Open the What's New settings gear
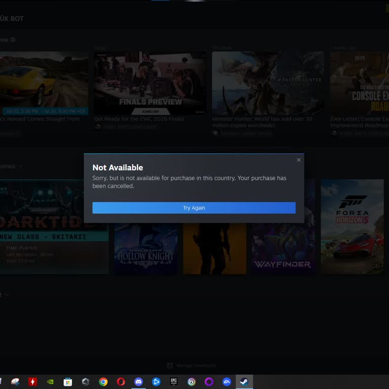389x389 pixels. click(13, 40)
